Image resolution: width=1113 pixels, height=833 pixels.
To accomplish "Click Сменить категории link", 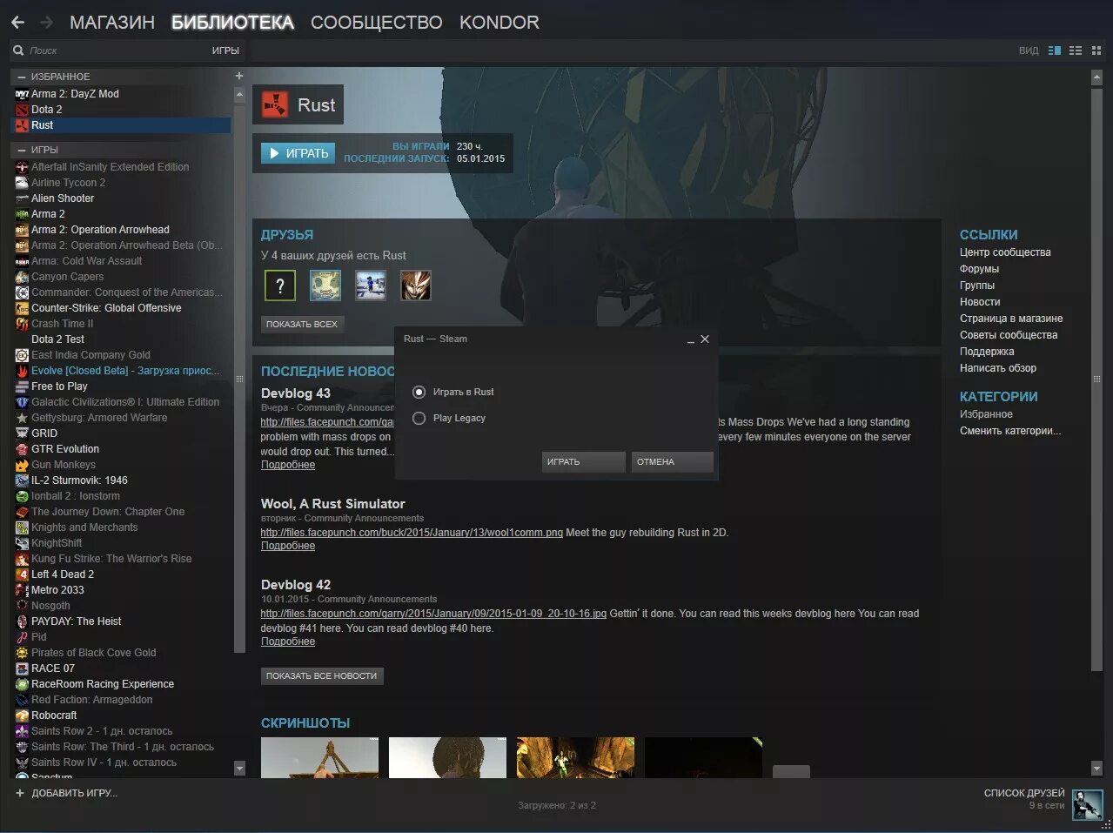I will tap(1010, 431).
